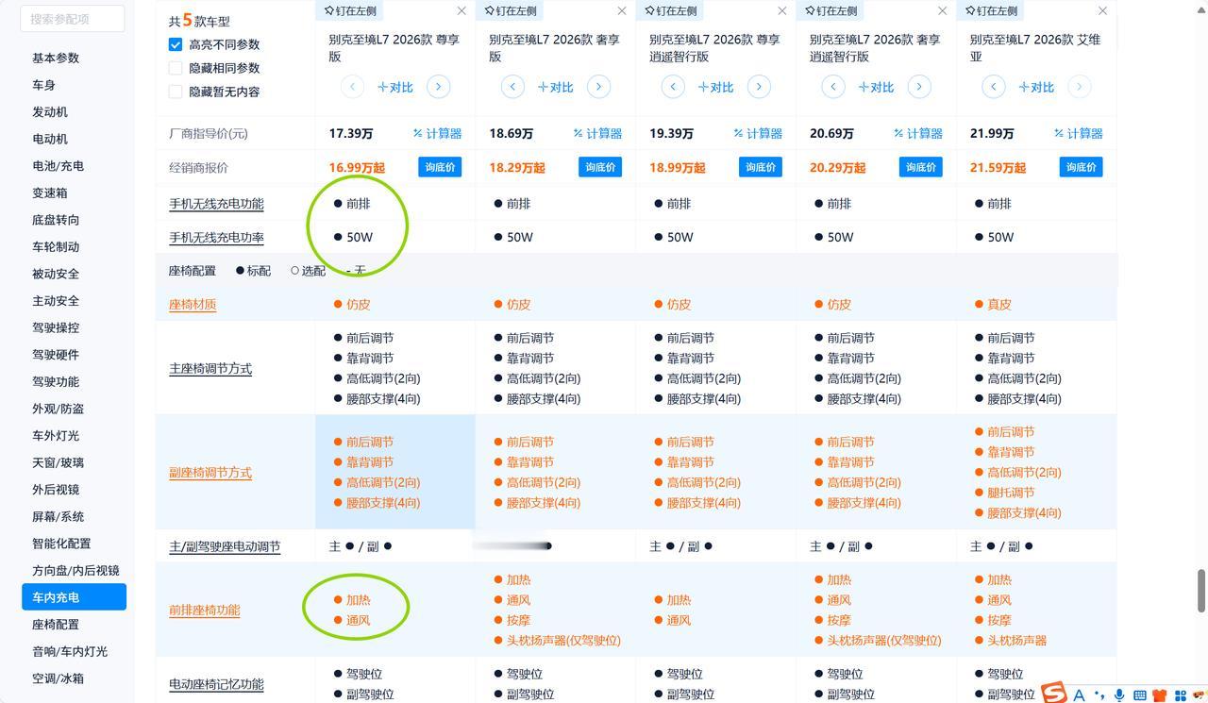The image size is (1208, 703).
Task: Open the calculator for the 17.39万 price
Action: (437, 133)
